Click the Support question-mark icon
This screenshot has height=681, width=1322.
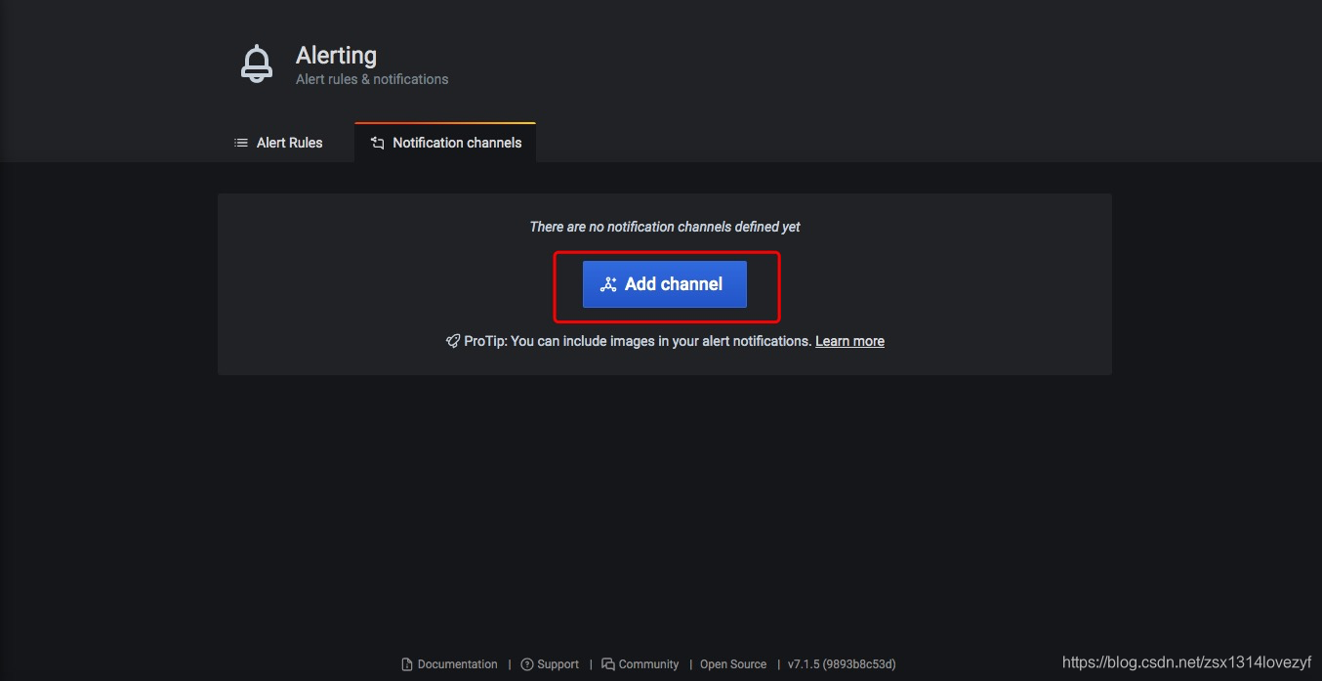527,664
